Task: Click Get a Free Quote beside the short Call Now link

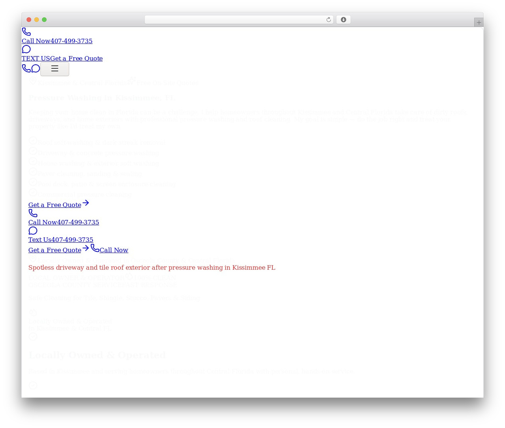Action: click(55, 250)
